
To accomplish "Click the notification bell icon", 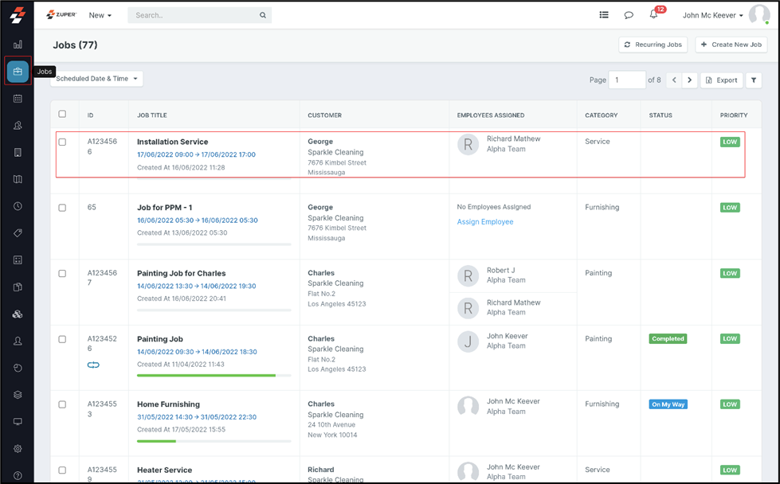I will 653,15.
